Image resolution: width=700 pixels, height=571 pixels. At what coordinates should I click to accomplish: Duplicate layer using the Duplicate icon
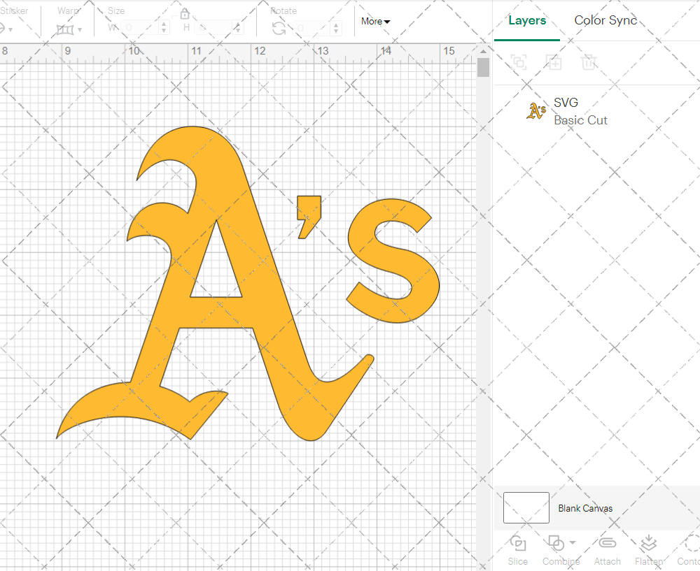pyautogui.click(x=554, y=62)
